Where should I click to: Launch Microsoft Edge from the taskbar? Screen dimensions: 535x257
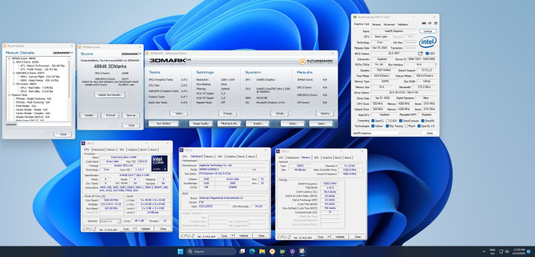point(253,252)
